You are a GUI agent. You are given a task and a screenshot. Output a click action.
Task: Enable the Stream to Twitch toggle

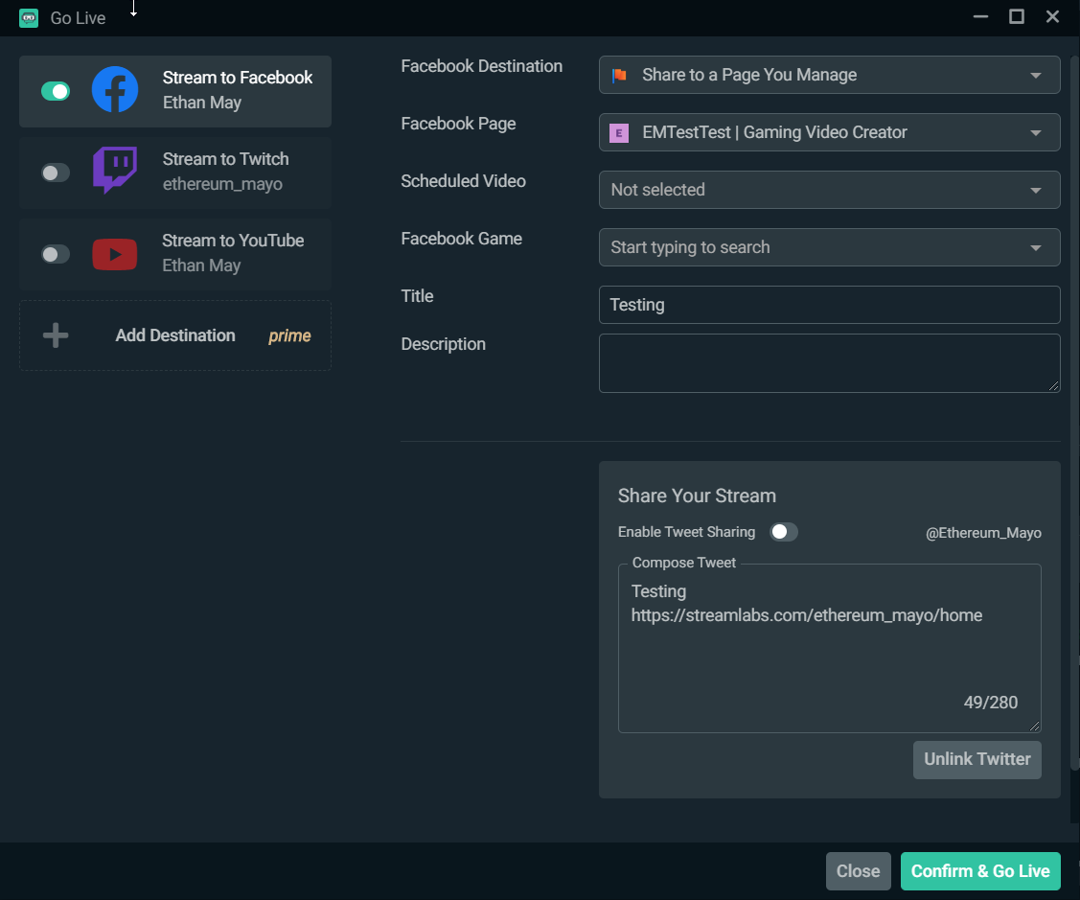pyautogui.click(x=56, y=173)
